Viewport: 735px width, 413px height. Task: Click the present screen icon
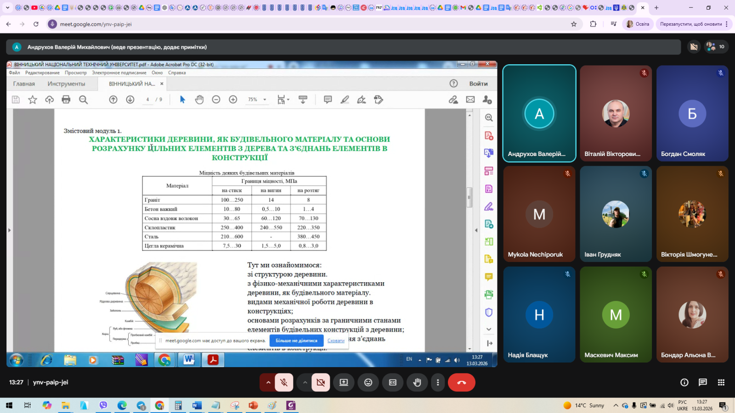344,382
